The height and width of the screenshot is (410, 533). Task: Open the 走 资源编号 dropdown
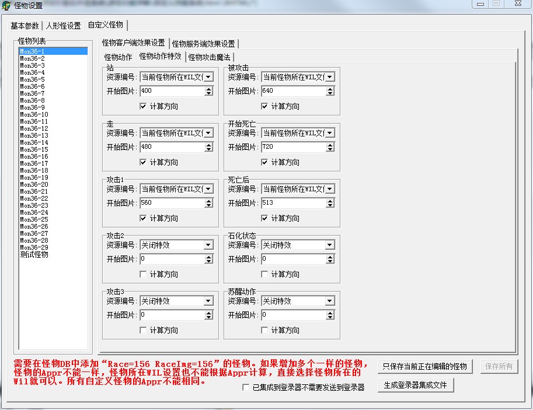click(208, 133)
